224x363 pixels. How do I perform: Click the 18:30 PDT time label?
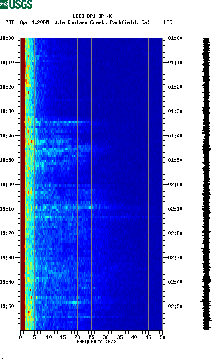[x=7, y=111]
